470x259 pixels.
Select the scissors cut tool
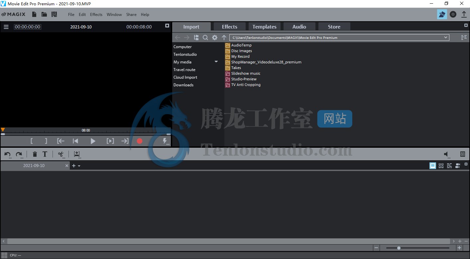pyautogui.click(x=60, y=154)
